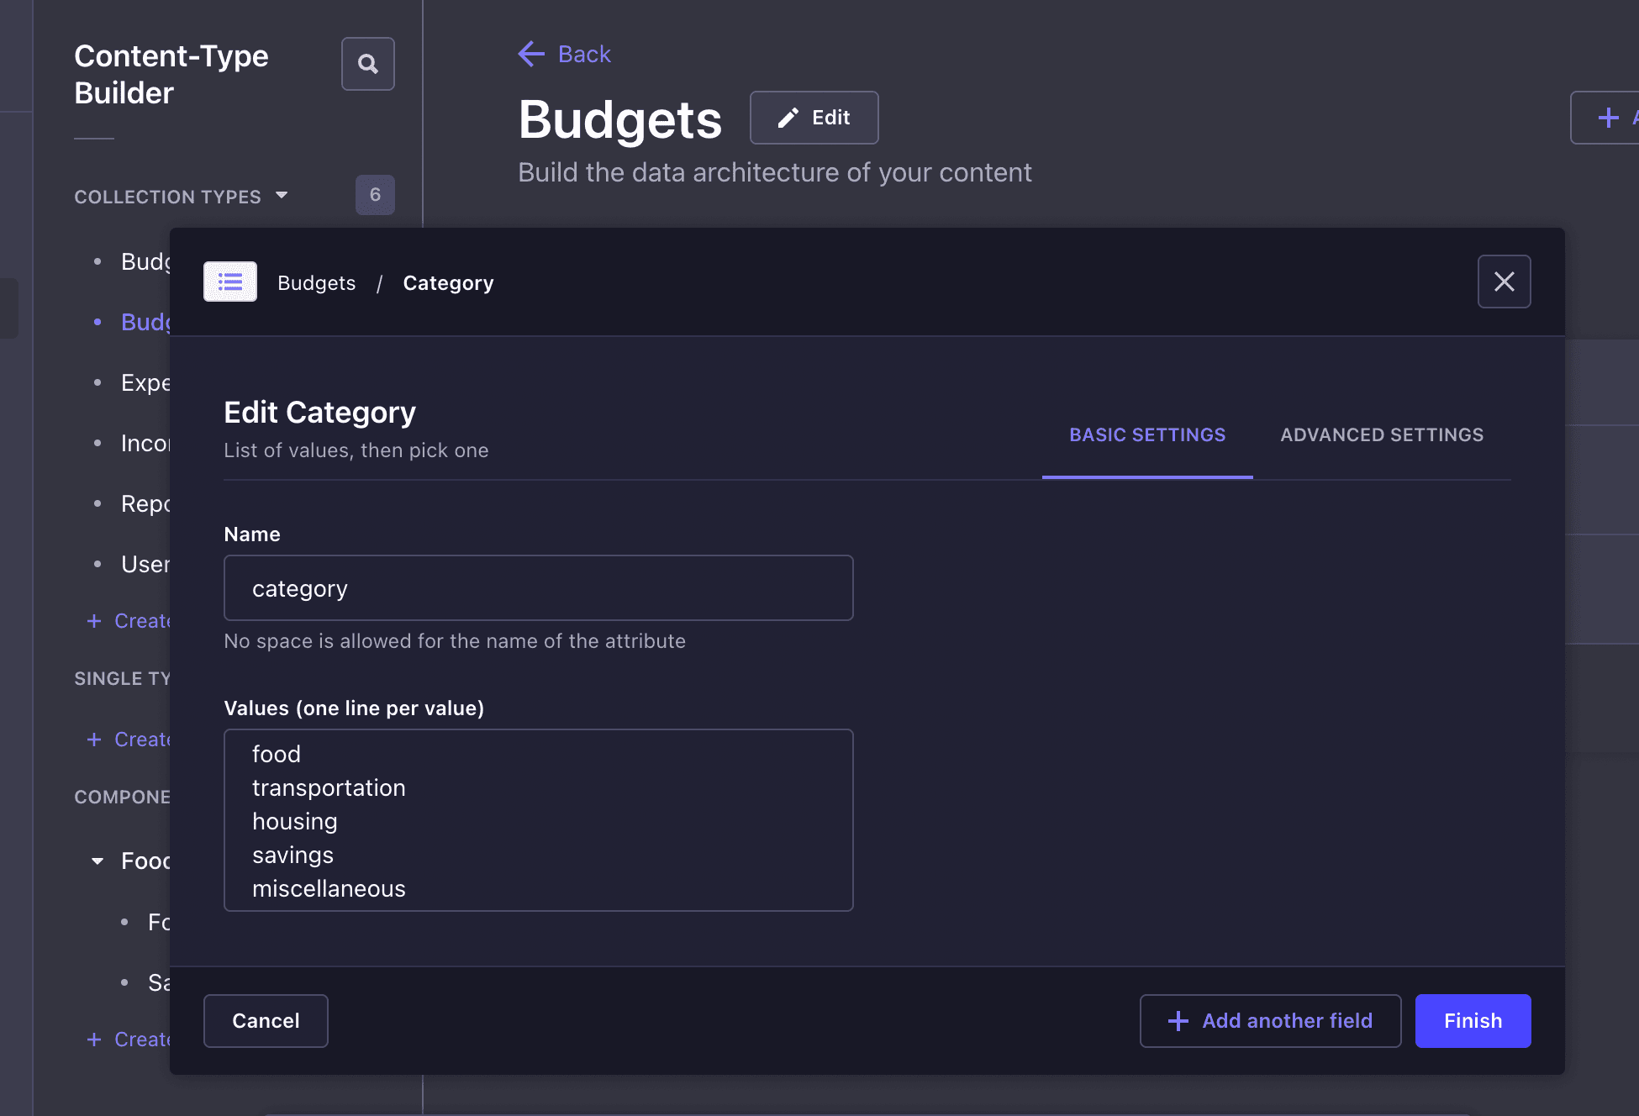Click the 'savings' value line
Image resolution: width=1639 pixels, height=1116 pixels.
click(293, 855)
